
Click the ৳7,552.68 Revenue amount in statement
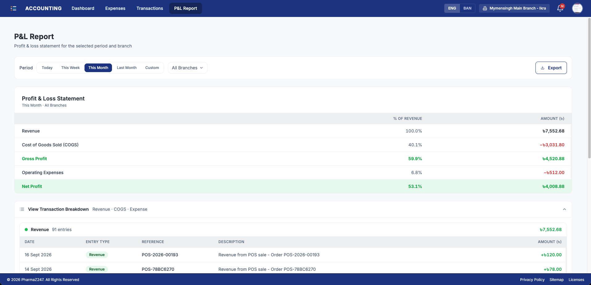553,131
